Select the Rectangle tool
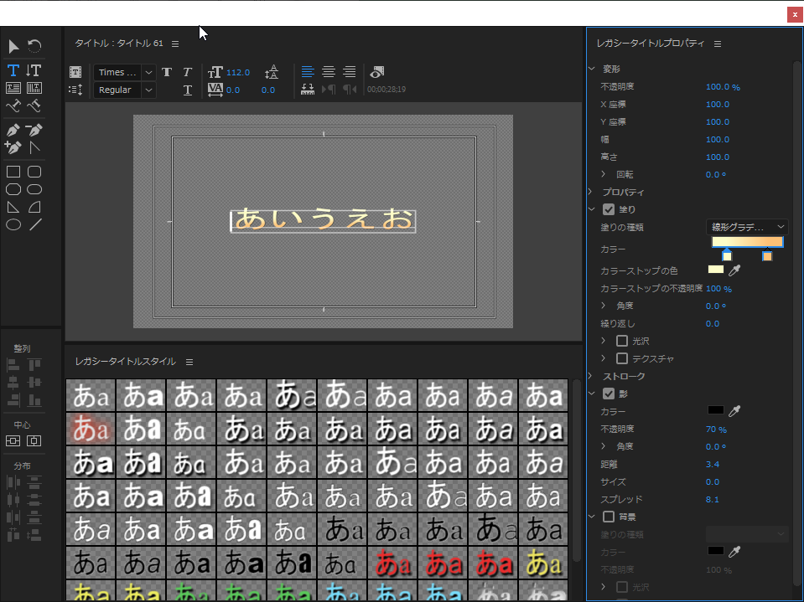This screenshot has width=804, height=602. [x=13, y=172]
